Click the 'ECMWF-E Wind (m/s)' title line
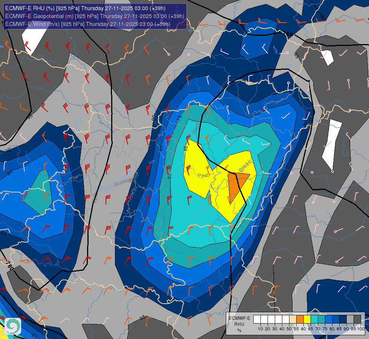Image resolution: width=369 pixels, height=339 pixels. coord(87,24)
